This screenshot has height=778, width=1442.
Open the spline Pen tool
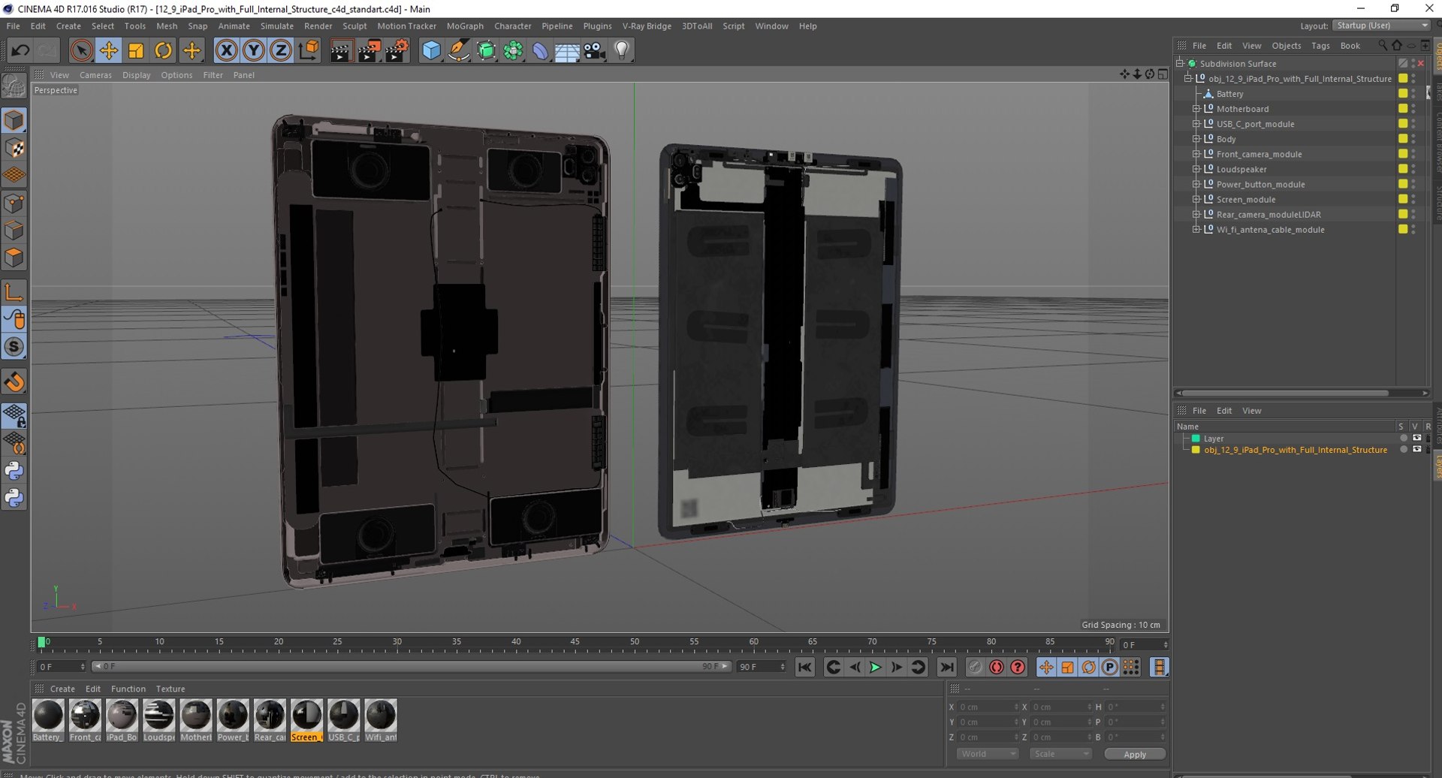tap(458, 50)
